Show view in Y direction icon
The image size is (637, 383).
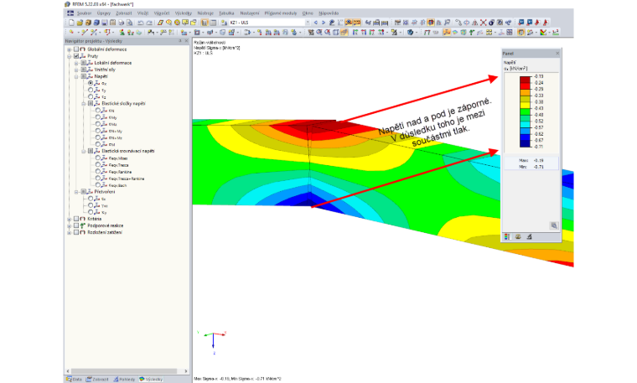[x=363, y=32]
